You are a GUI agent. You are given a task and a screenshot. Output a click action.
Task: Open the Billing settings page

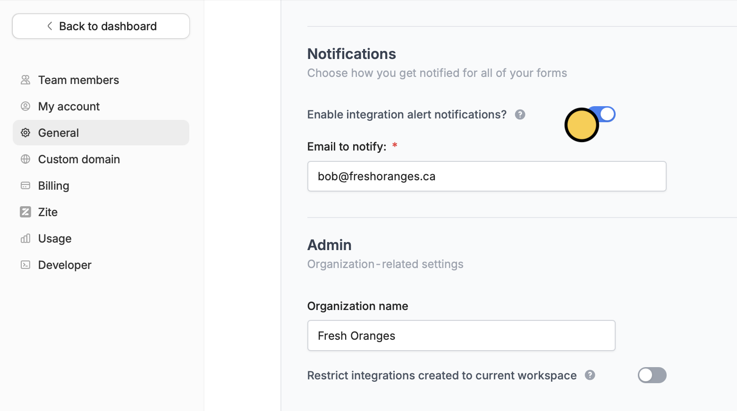click(x=54, y=185)
